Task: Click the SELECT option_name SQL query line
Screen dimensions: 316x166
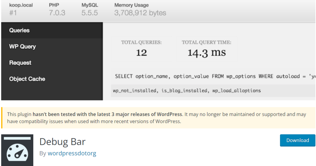Action: pyautogui.click(x=213, y=76)
